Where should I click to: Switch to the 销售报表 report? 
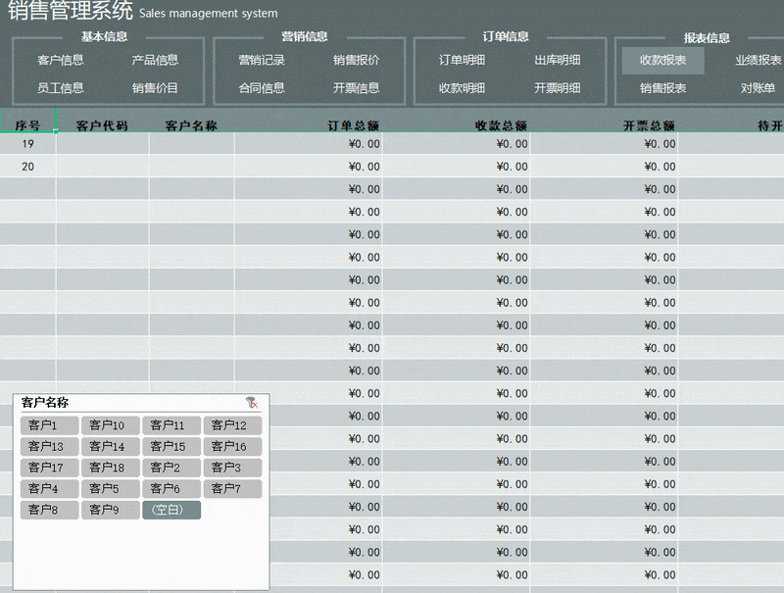pos(662,88)
